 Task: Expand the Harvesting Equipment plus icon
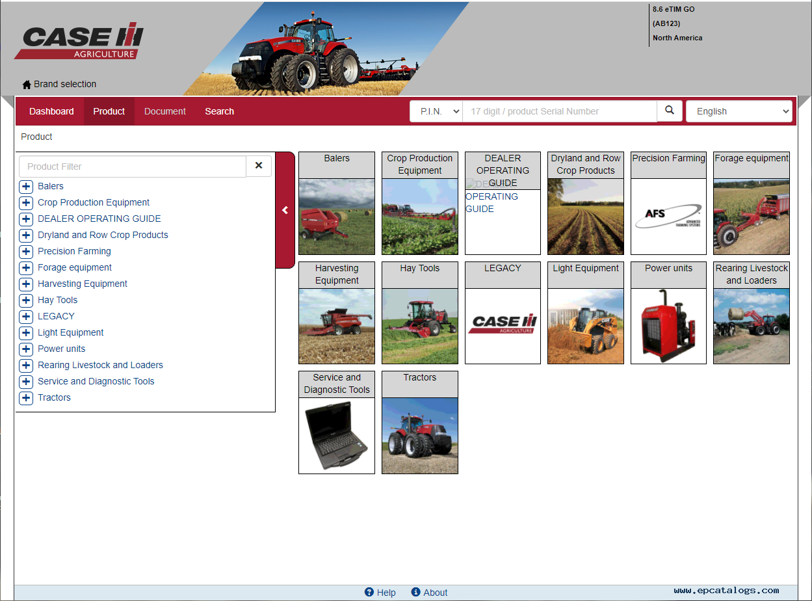coord(26,284)
